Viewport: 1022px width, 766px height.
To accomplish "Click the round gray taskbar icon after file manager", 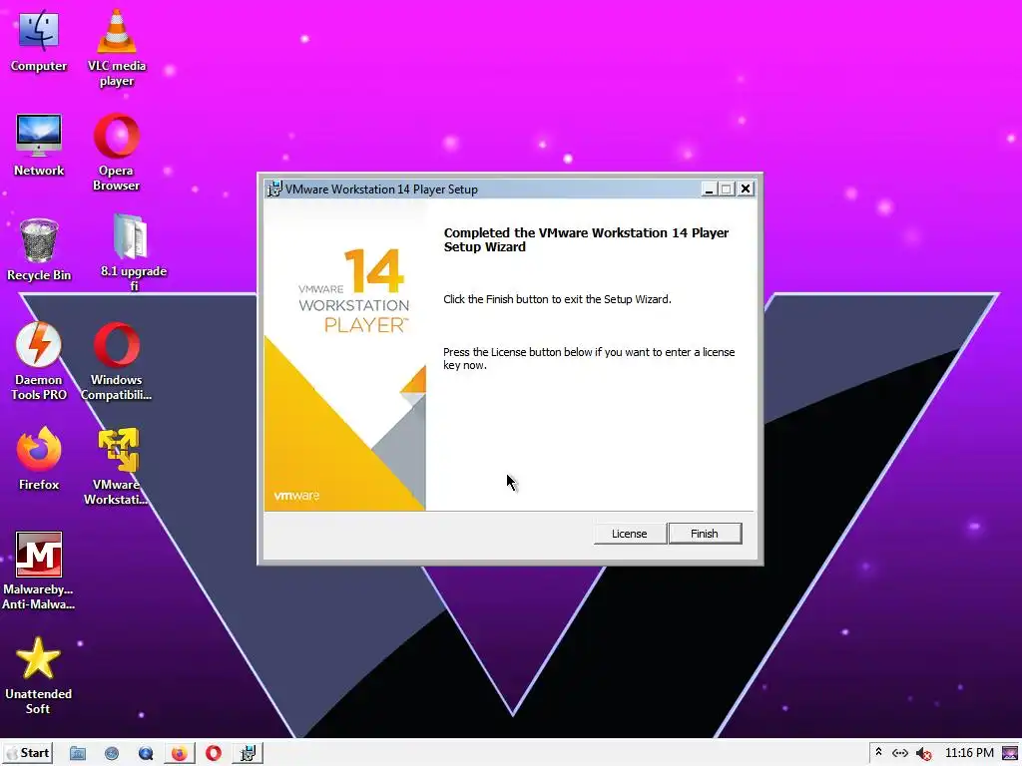I will click(112, 754).
